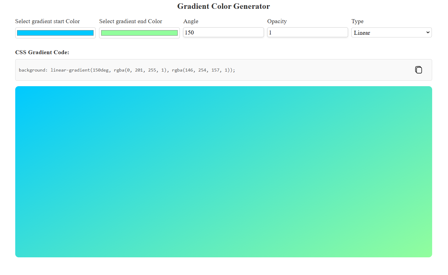Open the gradient end color picker
Viewport: 448px width, 275px height.
pyautogui.click(x=139, y=33)
